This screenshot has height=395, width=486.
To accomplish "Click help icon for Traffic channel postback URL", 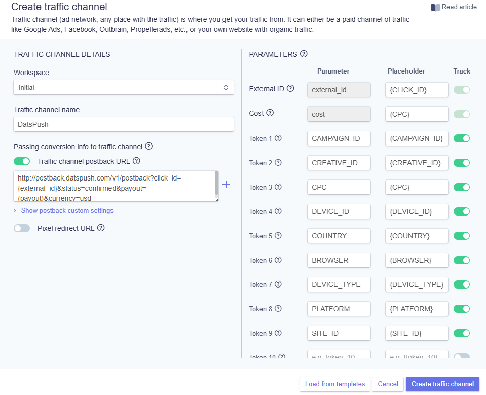I will 136,161.
